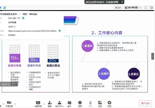Copy the meeting.tencent.com invite link
155x108 pixels.
60,31
